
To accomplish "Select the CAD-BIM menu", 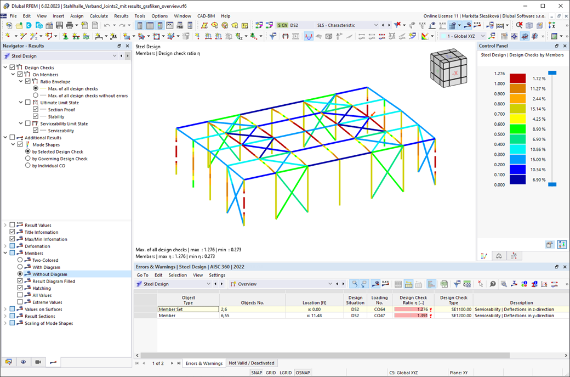I will (206, 15).
